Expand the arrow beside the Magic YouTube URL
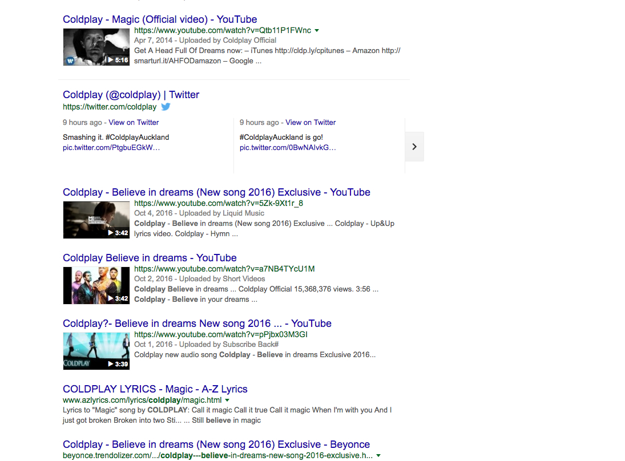 point(317,31)
